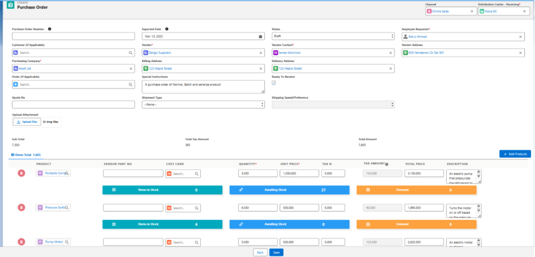
Task: Open the Shipping Speed/Preference dropdown
Action: tap(332, 105)
